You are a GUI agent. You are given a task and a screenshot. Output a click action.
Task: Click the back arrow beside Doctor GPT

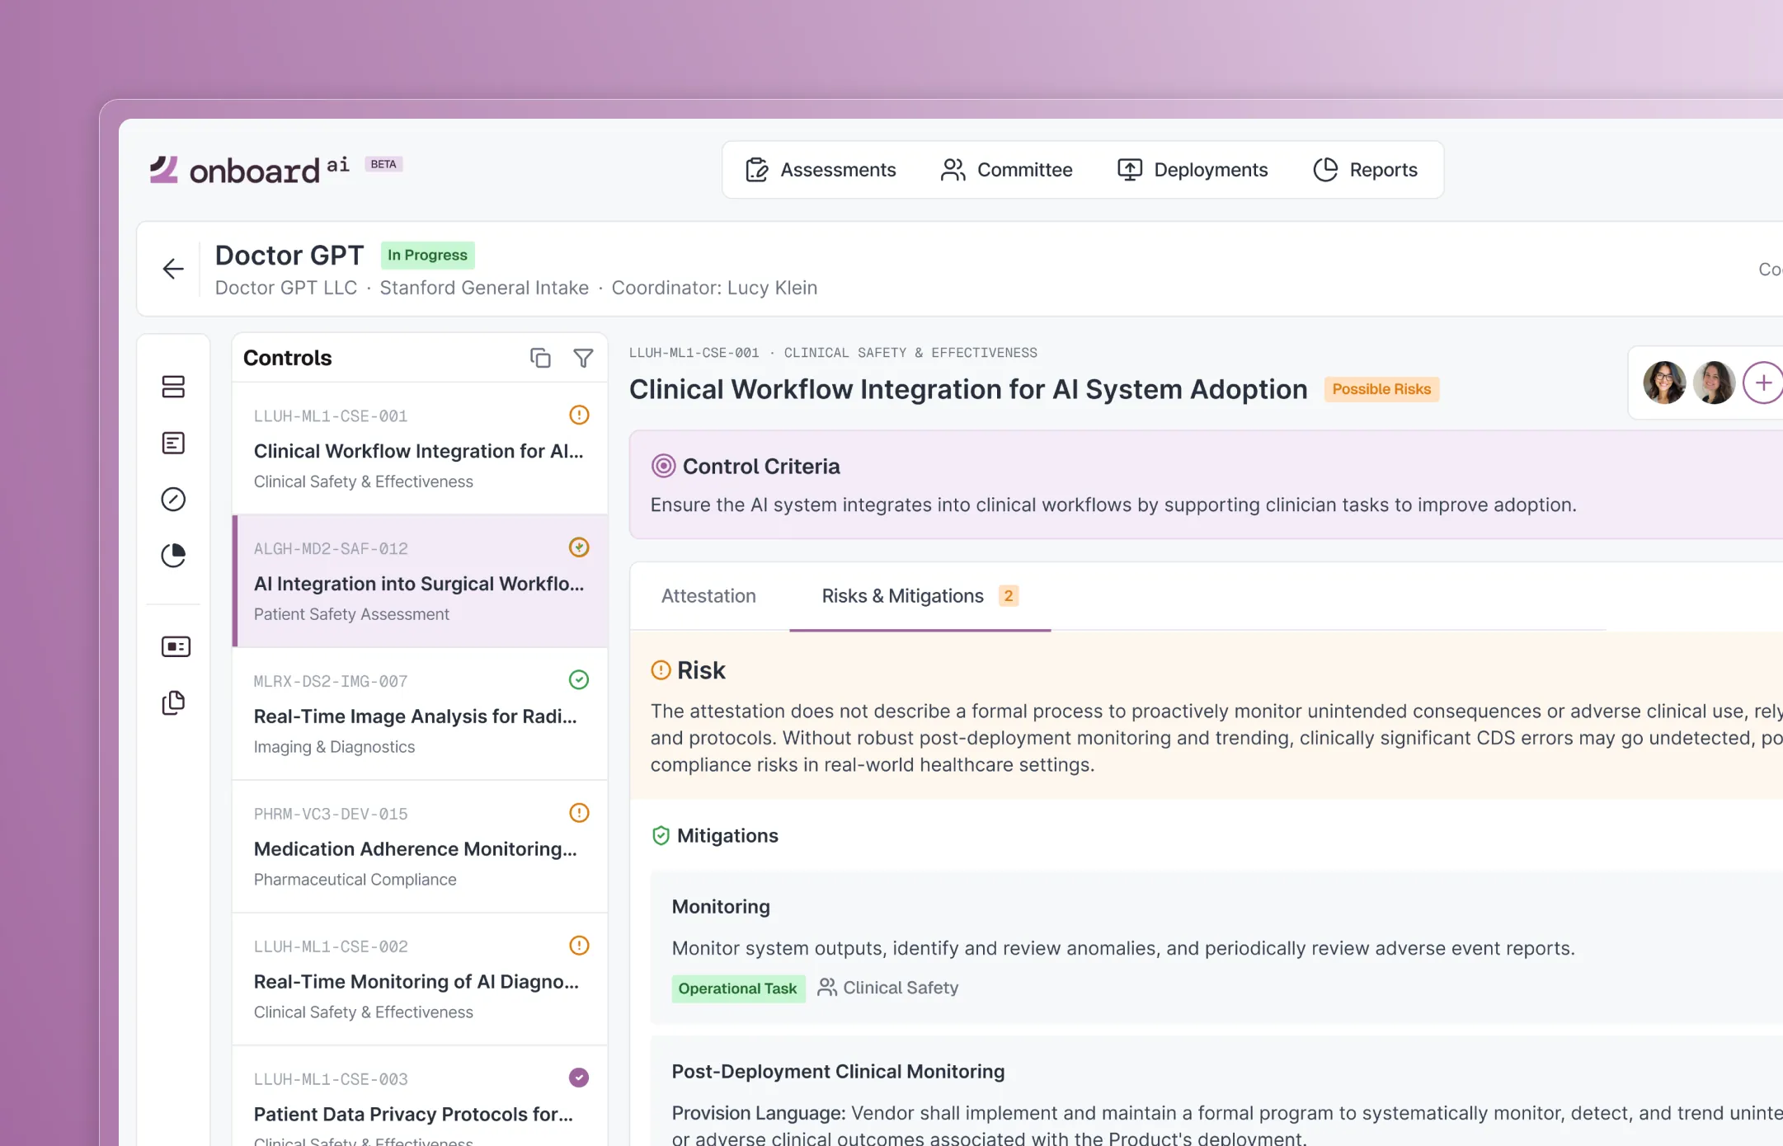click(173, 269)
